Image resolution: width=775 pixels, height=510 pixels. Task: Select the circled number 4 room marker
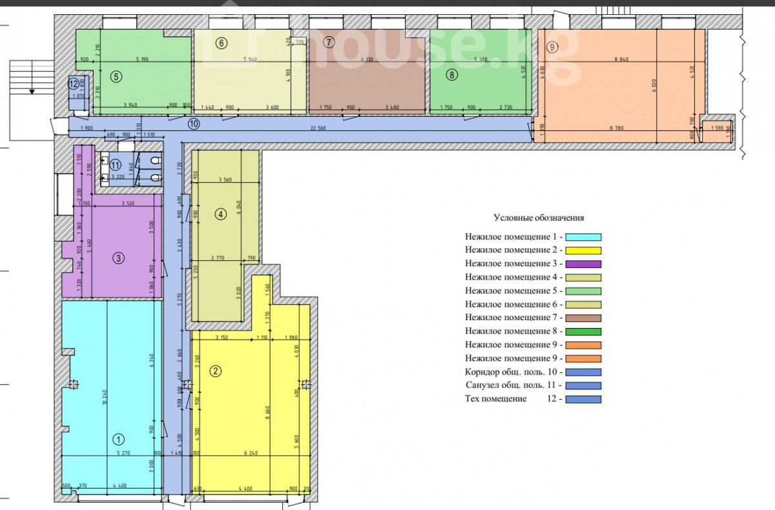(221, 214)
